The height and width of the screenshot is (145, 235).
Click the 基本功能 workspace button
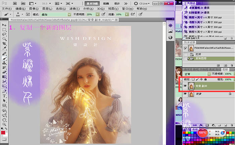coord(92,4)
